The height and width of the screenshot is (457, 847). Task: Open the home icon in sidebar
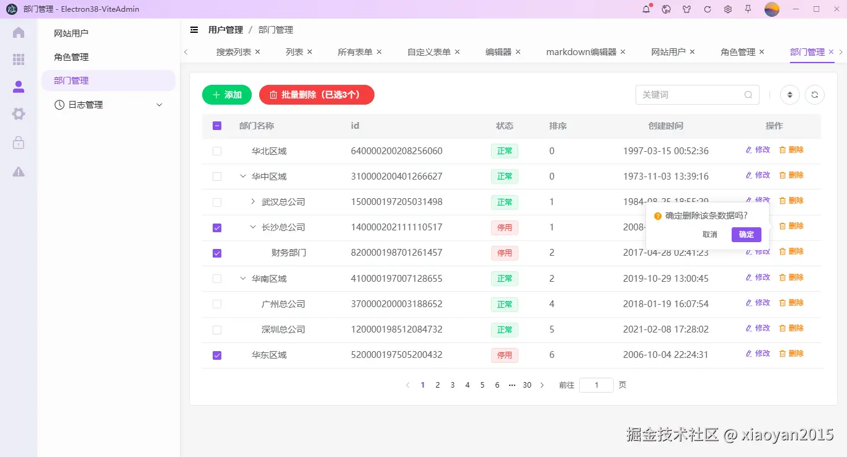pos(17,32)
